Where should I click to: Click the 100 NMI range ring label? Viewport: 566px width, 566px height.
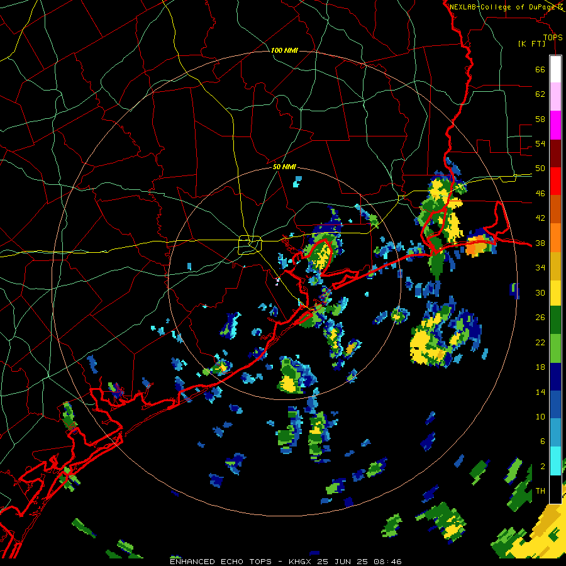[x=284, y=50]
